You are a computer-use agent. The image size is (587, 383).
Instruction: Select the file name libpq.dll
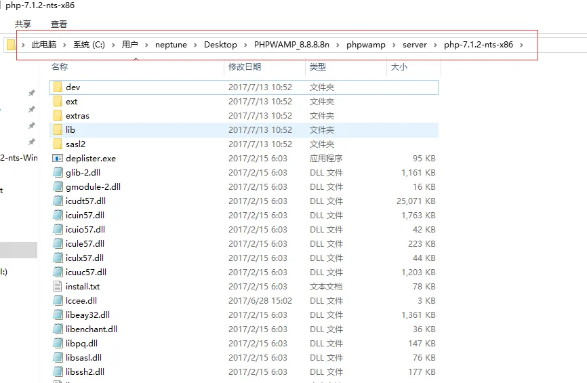81,343
